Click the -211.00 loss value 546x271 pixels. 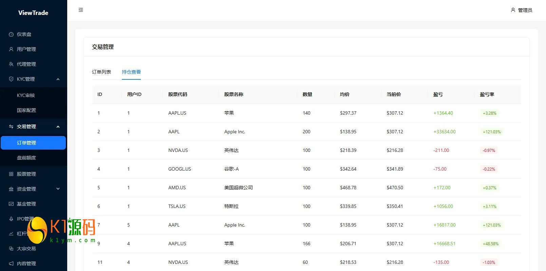[441, 150]
